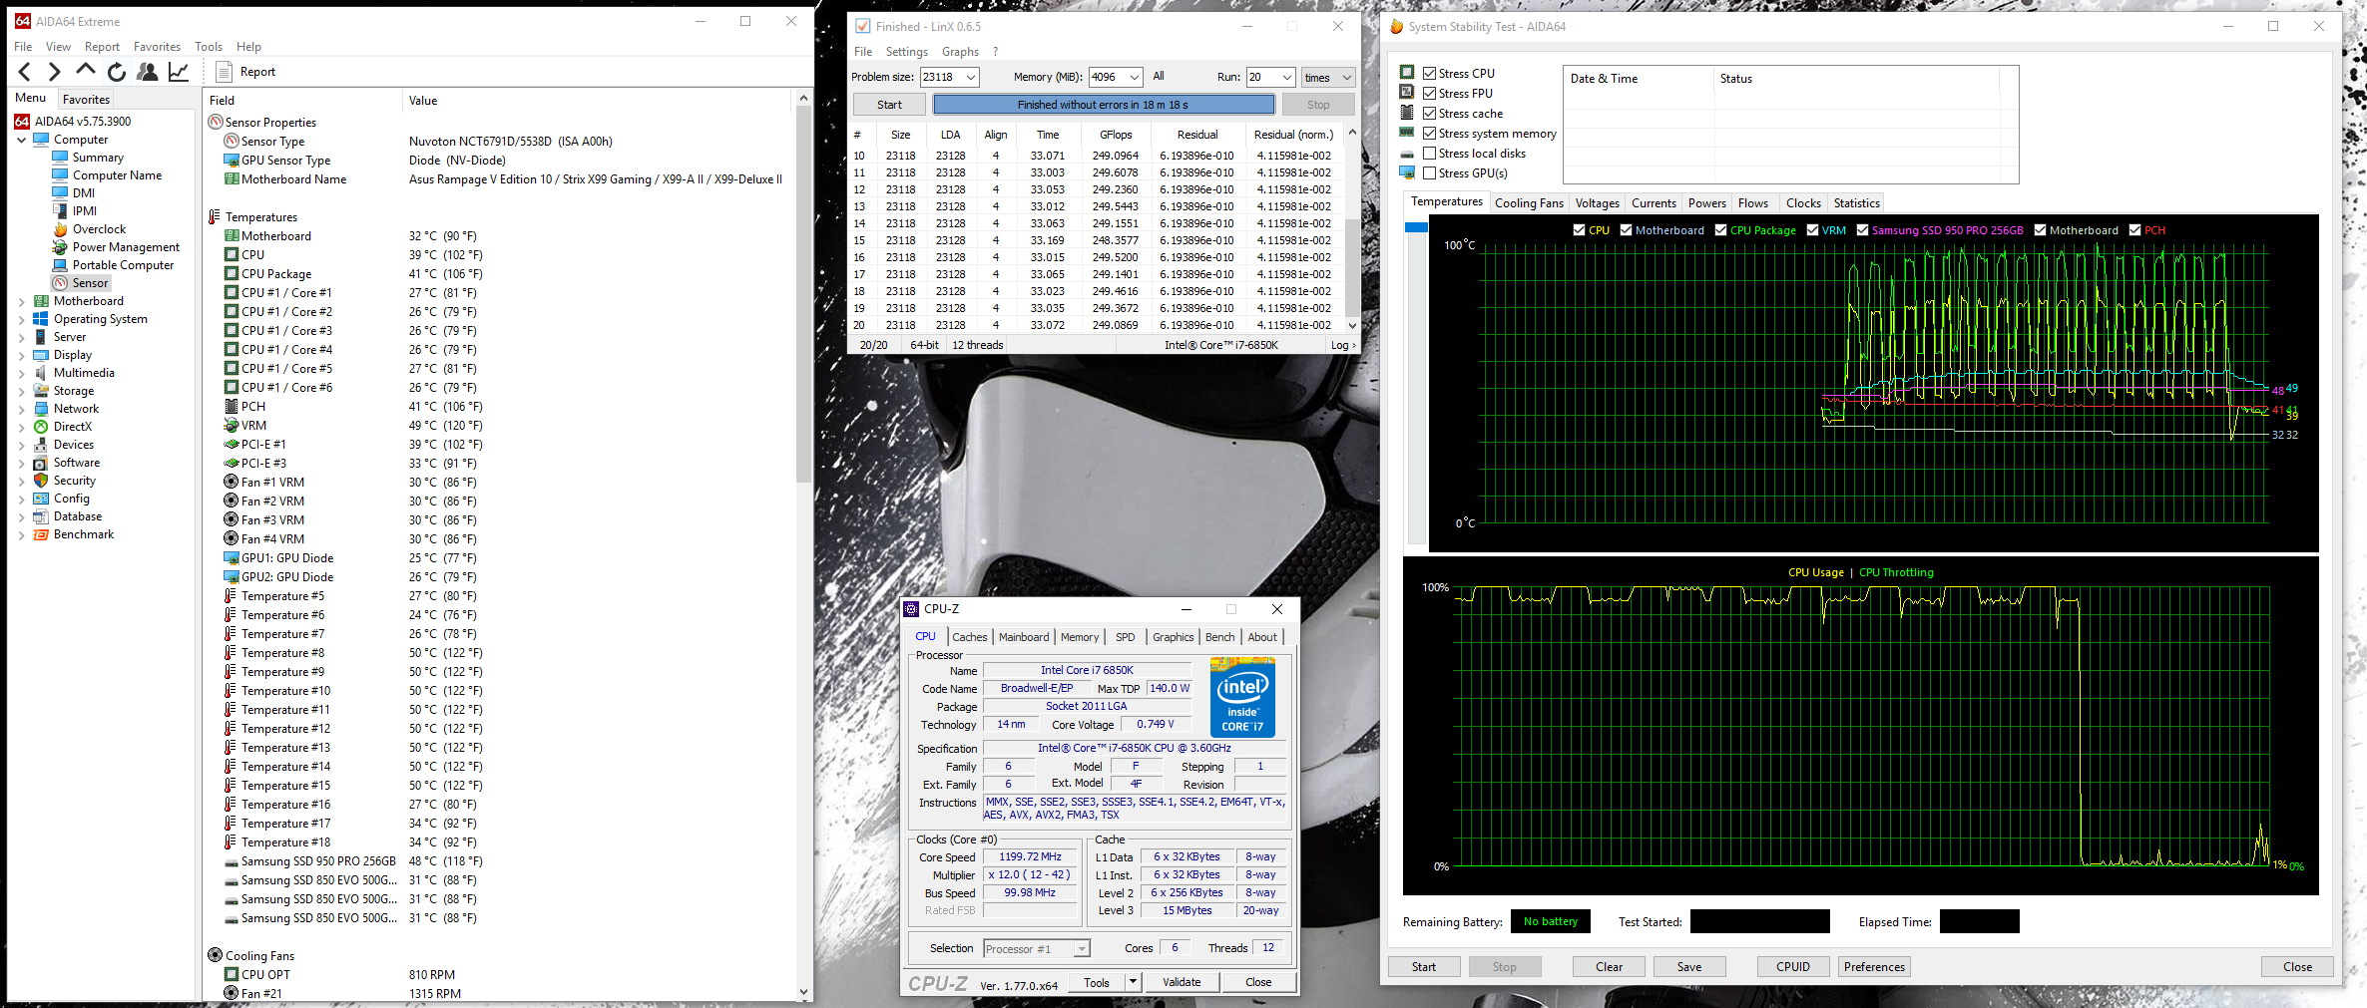Click the Database icon in AIDA64 tree
Screen dimensions: 2367x1008
[41, 516]
